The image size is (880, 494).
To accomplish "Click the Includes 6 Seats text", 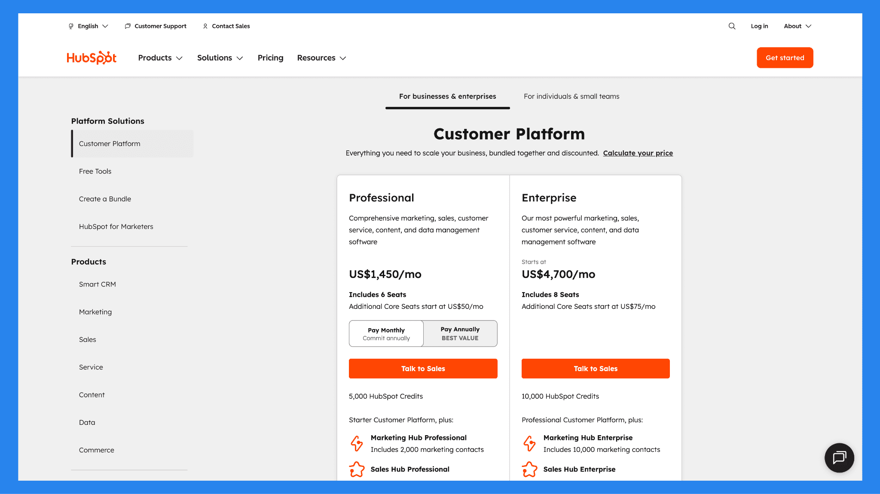I will coord(377,295).
